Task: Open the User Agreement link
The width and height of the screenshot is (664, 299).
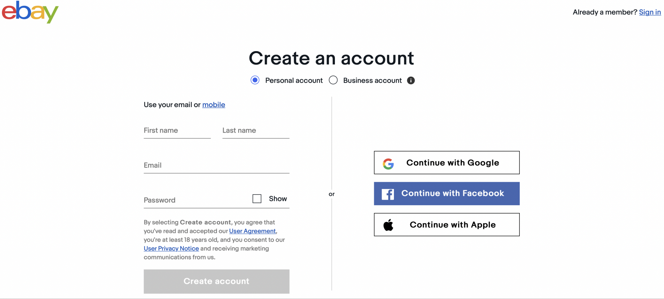Action: pyautogui.click(x=252, y=231)
